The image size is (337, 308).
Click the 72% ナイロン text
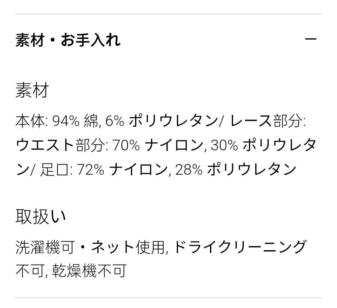(x=122, y=169)
